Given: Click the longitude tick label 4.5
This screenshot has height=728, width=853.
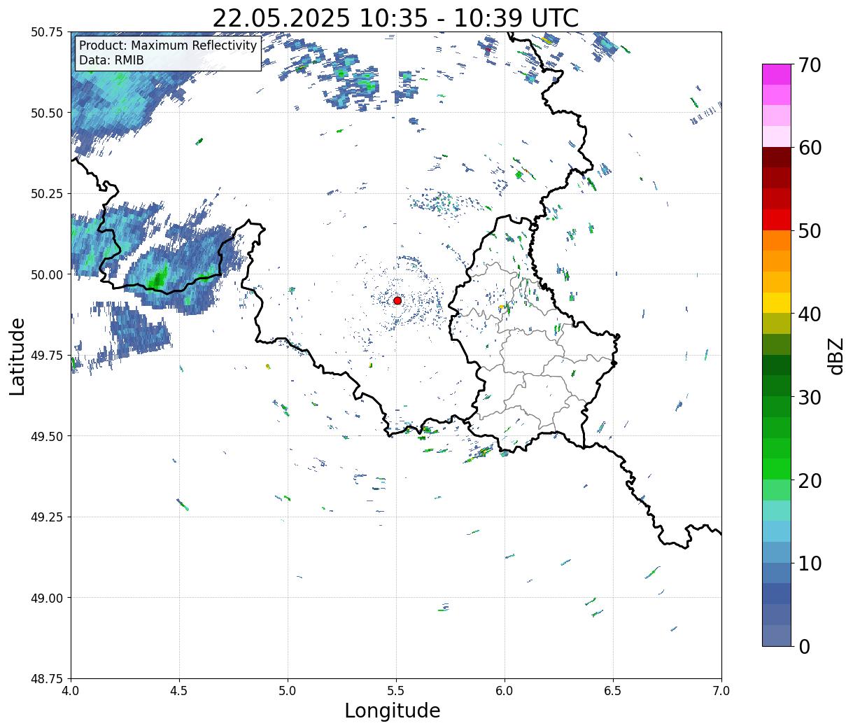Looking at the screenshot, I should [x=179, y=691].
